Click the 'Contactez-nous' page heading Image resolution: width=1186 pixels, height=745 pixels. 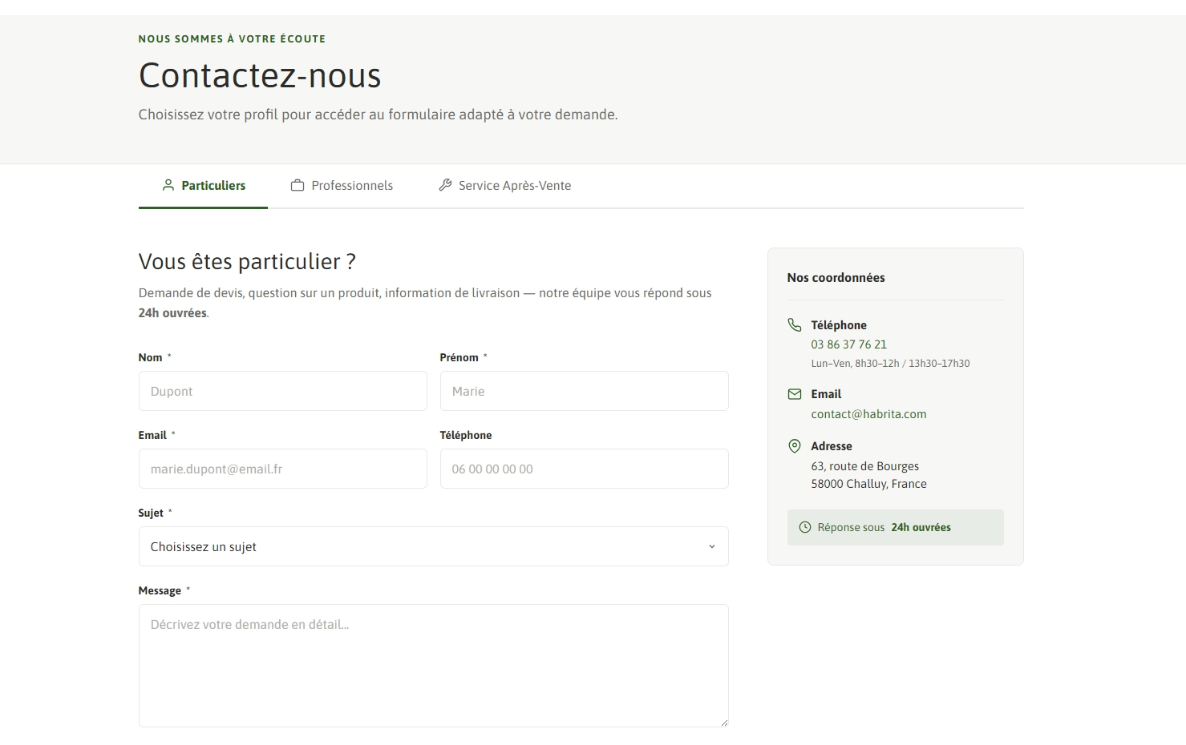260,76
